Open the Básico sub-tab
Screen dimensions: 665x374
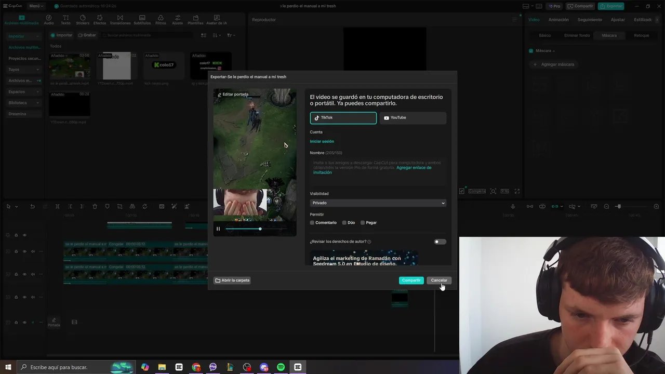(x=544, y=36)
